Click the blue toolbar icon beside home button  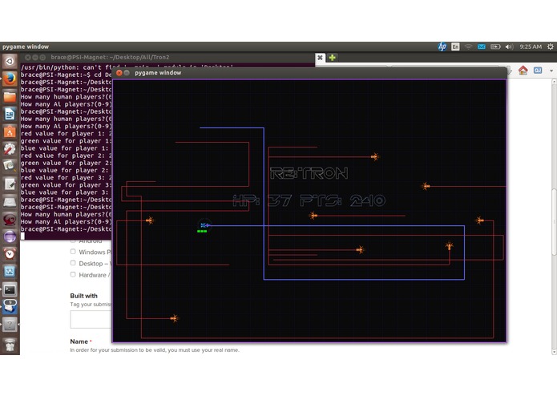pos(538,71)
